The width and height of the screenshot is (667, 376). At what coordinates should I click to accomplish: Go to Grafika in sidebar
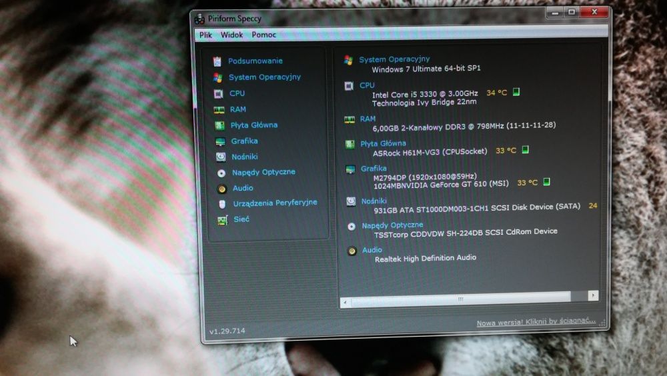click(244, 141)
